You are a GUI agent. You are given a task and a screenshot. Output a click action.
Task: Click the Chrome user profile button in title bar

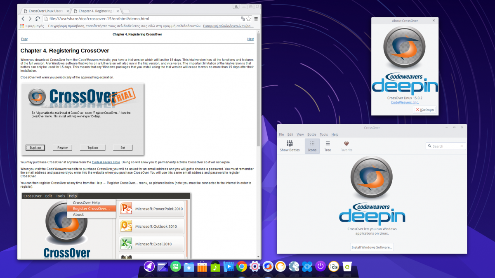tap(236, 7)
